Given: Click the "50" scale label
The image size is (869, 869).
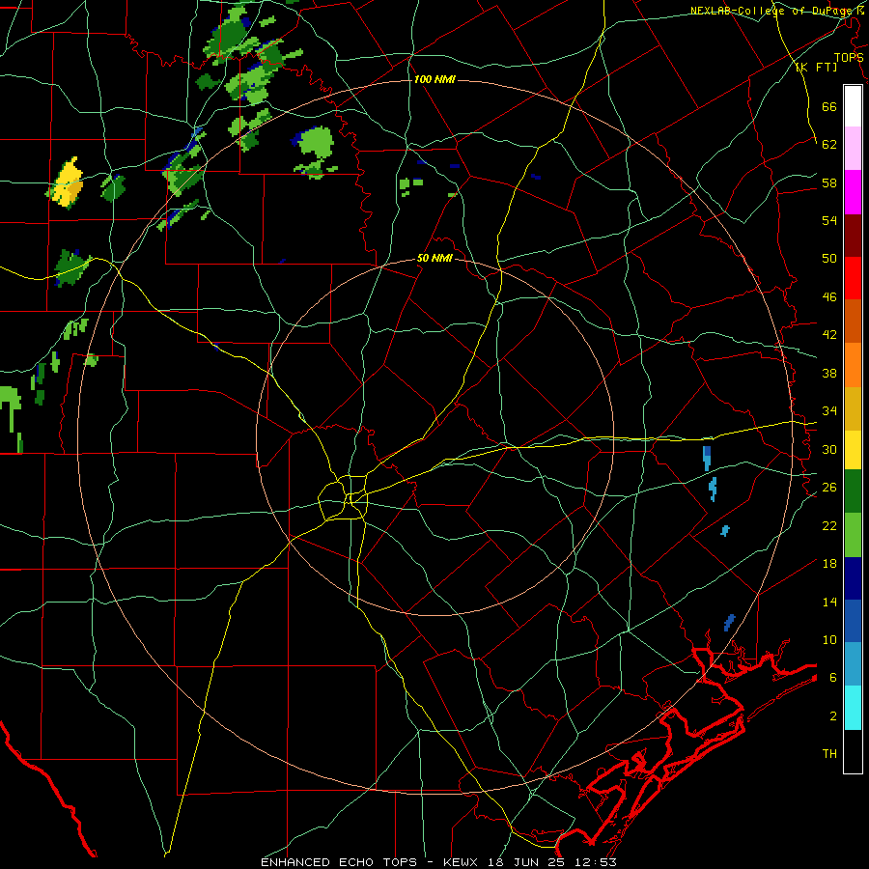Looking at the screenshot, I should (x=829, y=259).
